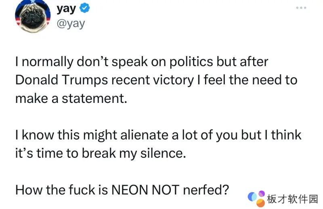Click the 板才软件园 watermark text

tap(293, 198)
